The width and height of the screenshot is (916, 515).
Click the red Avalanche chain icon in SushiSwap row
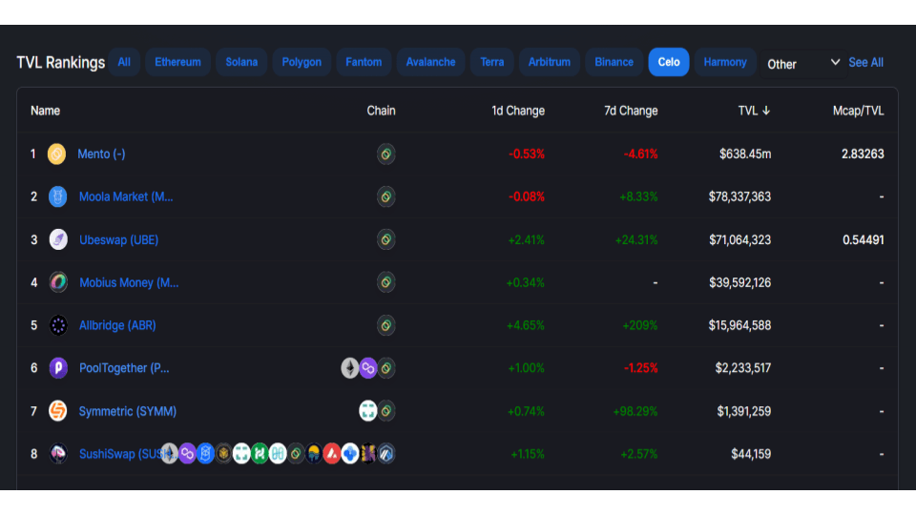[x=332, y=454]
